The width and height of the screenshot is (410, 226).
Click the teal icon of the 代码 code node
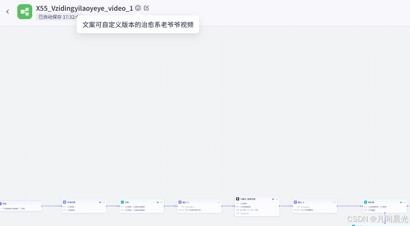click(122, 202)
